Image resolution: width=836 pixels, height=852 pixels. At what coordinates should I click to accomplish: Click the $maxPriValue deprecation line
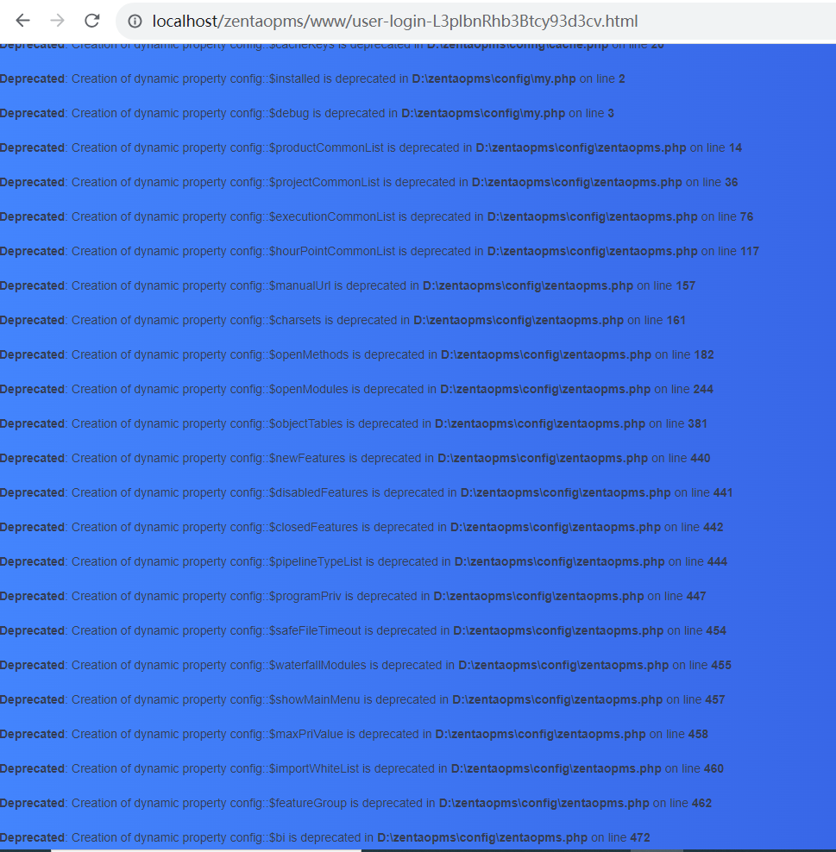pos(355,735)
